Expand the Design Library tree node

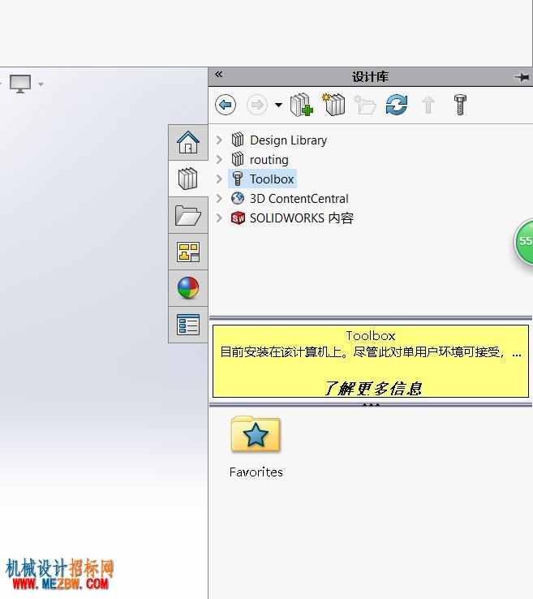click(219, 140)
